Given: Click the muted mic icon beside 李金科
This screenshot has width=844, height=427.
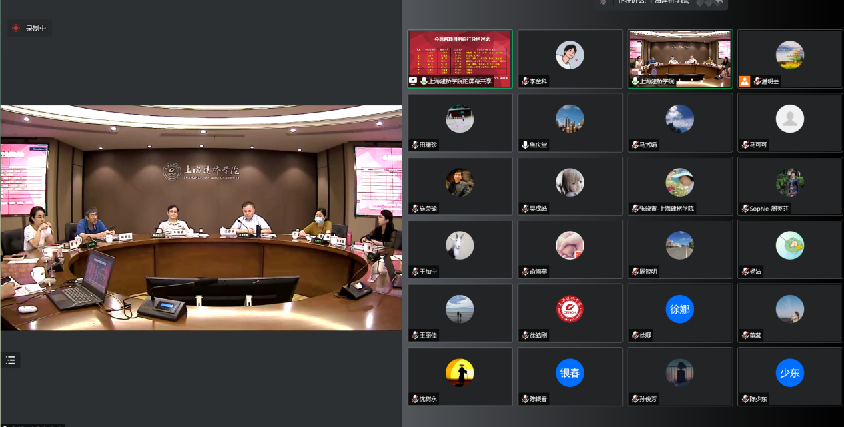Looking at the screenshot, I should click(x=524, y=81).
